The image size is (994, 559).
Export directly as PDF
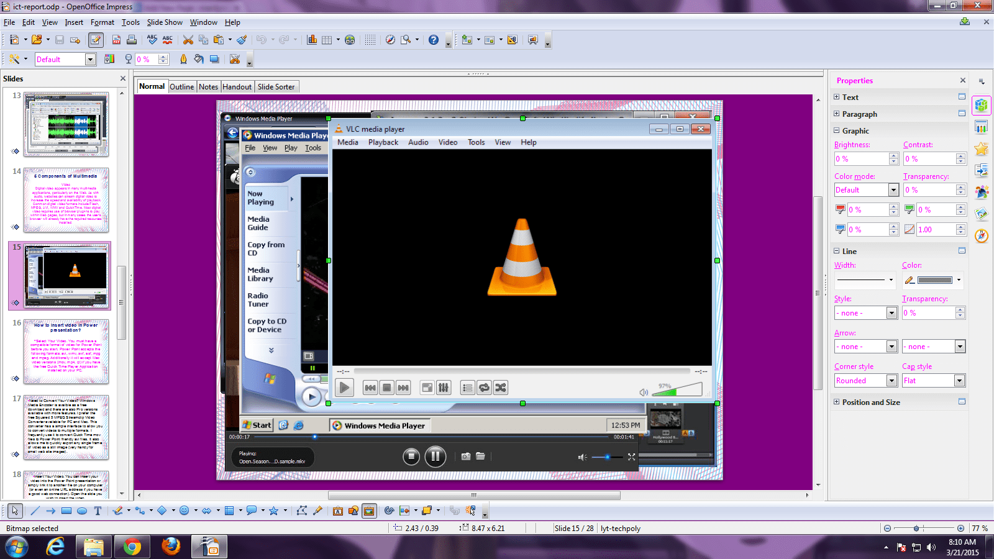116,40
